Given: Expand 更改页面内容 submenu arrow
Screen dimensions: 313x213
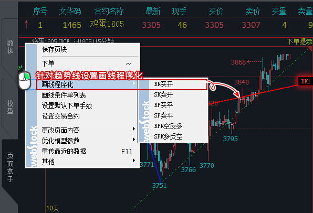Looking at the screenshot, I should click(x=134, y=129).
